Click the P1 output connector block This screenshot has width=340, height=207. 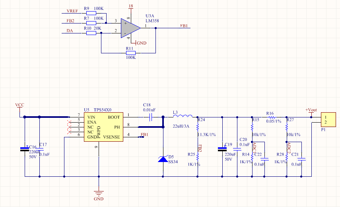pos(328,119)
